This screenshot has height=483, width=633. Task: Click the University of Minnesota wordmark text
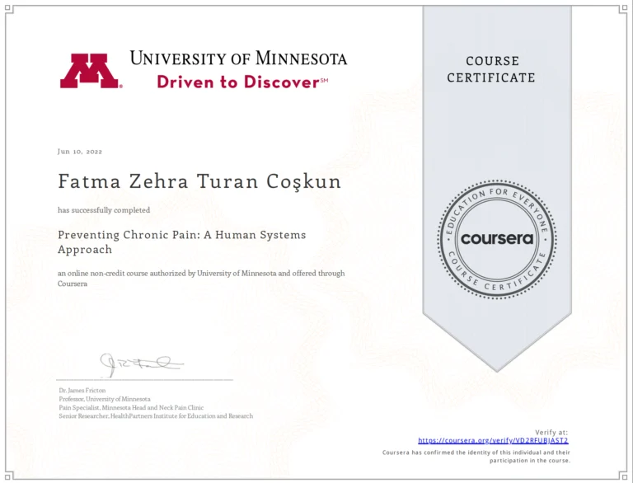point(238,59)
